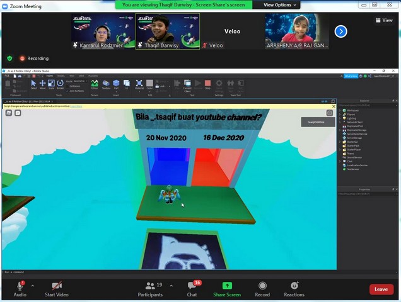Select the Move tool in Roblox Studio
The width and height of the screenshot is (401, 302).
click(x=43, y=84)
